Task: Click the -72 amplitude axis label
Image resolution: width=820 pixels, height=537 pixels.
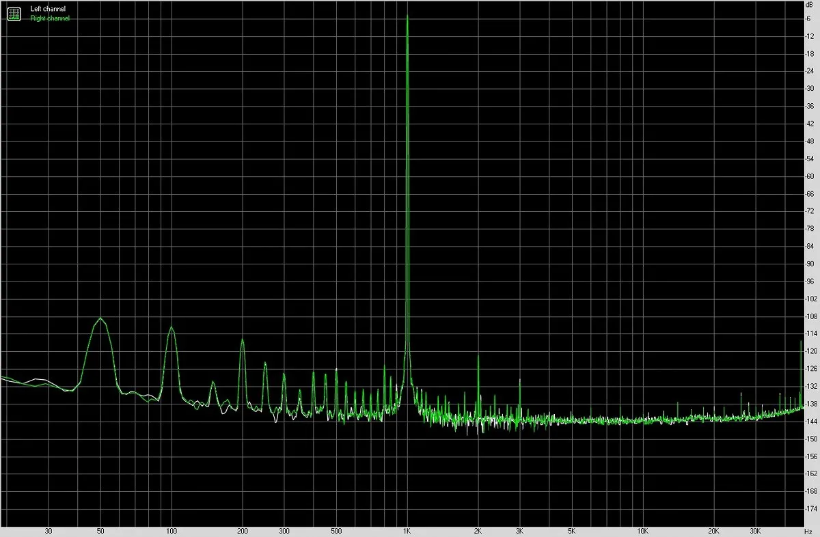Action: tap(810, 211)
